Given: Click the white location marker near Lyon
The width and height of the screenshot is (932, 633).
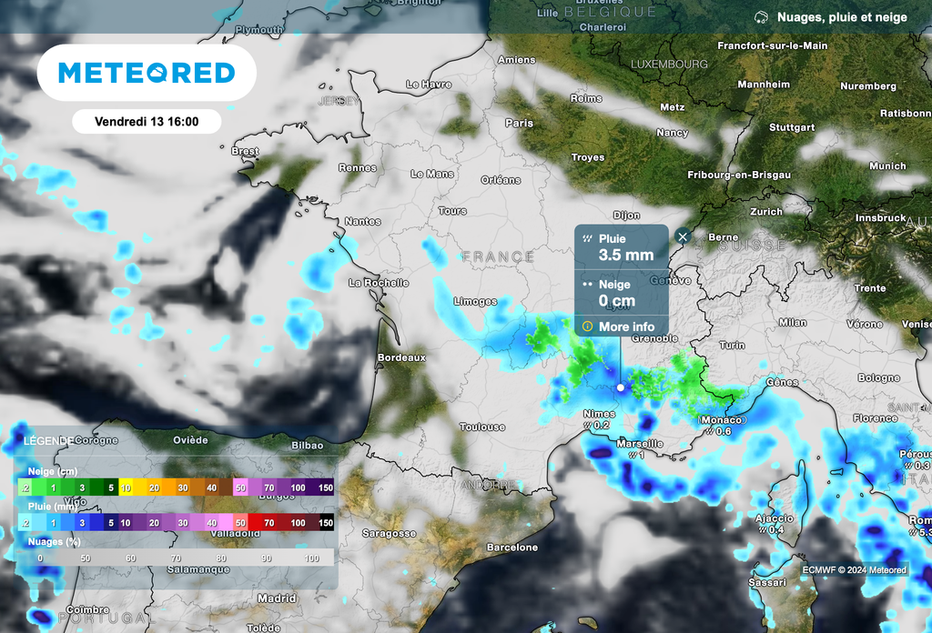Looking at the screenshot, I should (x=619, y=387).
